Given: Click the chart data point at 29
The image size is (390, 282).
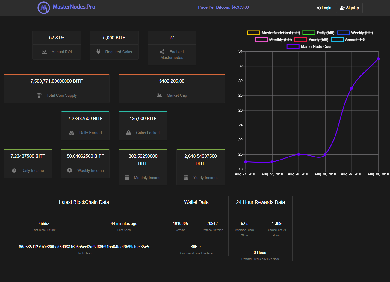Looking at the screenshot, I should click(x=352, y=88).
